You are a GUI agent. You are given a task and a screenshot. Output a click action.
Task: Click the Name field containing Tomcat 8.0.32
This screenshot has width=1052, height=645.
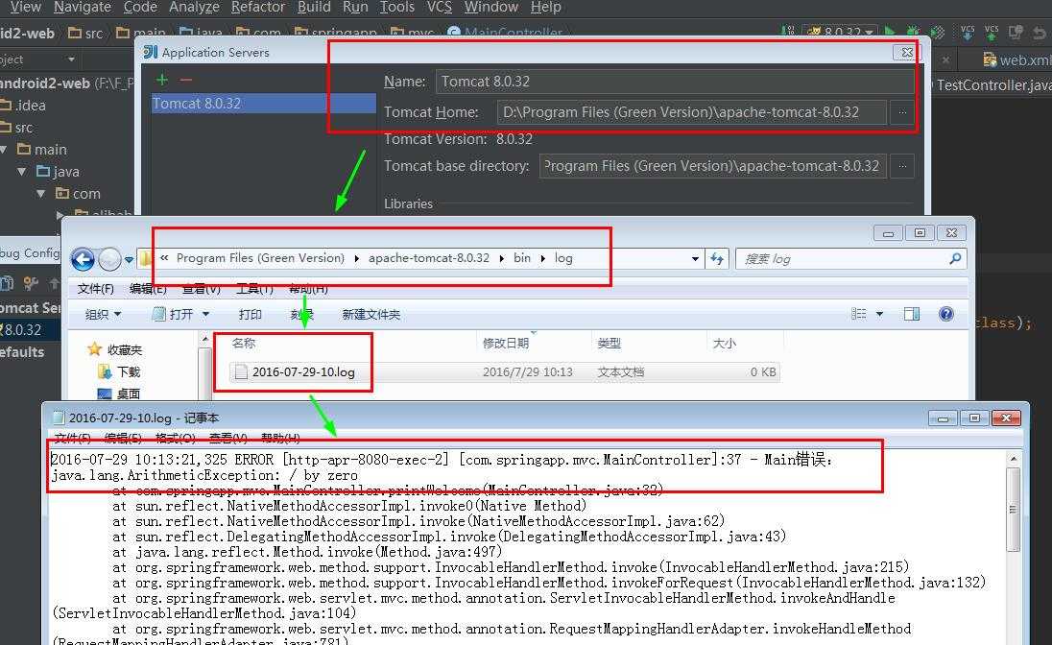674,82
